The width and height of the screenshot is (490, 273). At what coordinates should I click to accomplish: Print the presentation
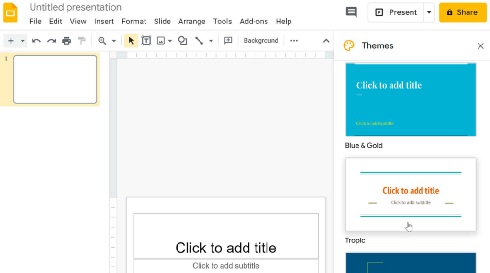pyautogui.click(x=67, y=41)
